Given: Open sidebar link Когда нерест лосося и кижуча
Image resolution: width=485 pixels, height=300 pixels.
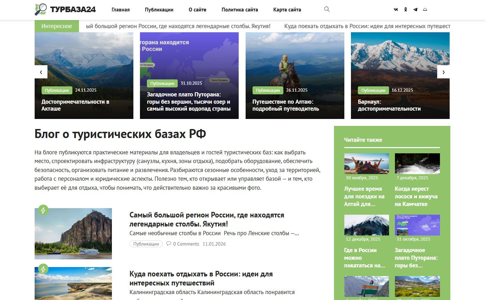Looking at the screenshot, I should 416,196.
